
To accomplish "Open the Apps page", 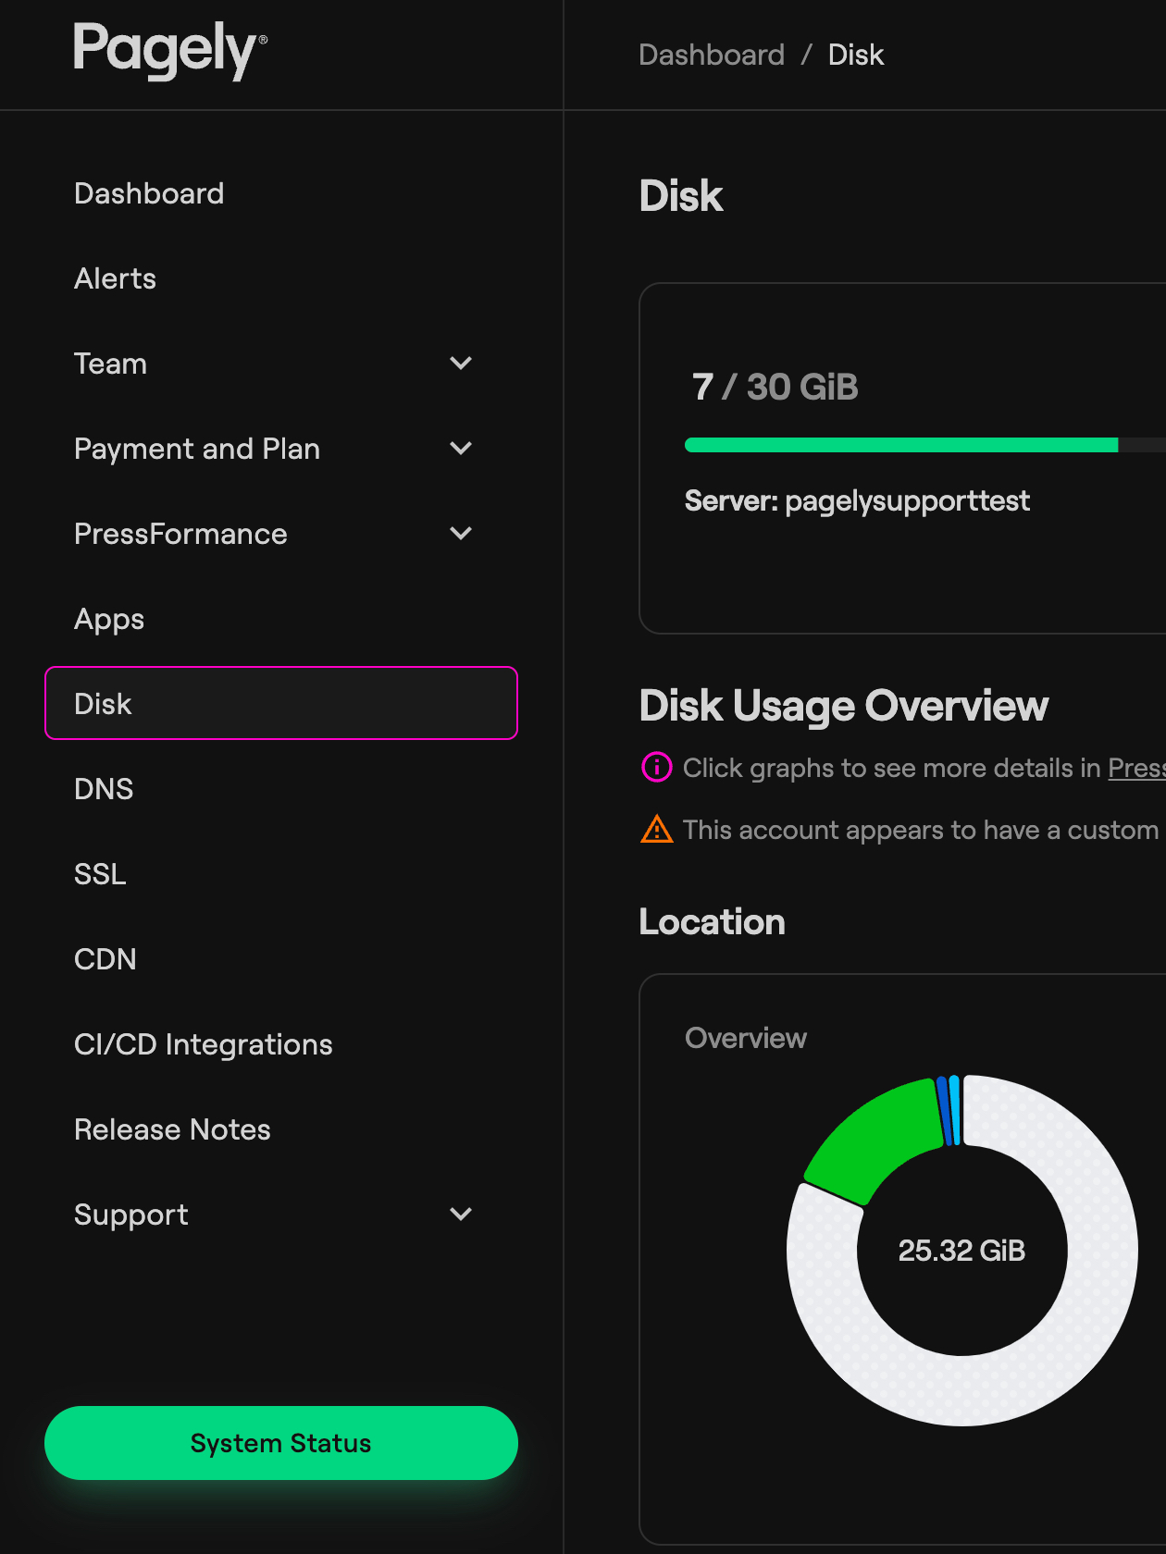I will pos(109,619).
